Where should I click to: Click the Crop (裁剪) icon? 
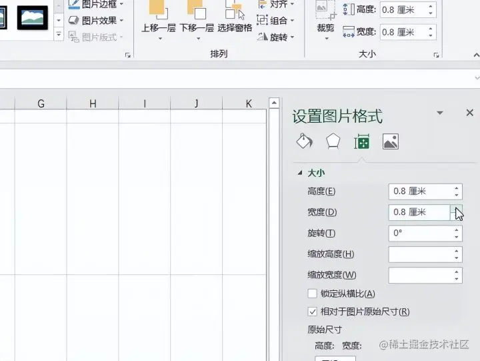[326, 11]
